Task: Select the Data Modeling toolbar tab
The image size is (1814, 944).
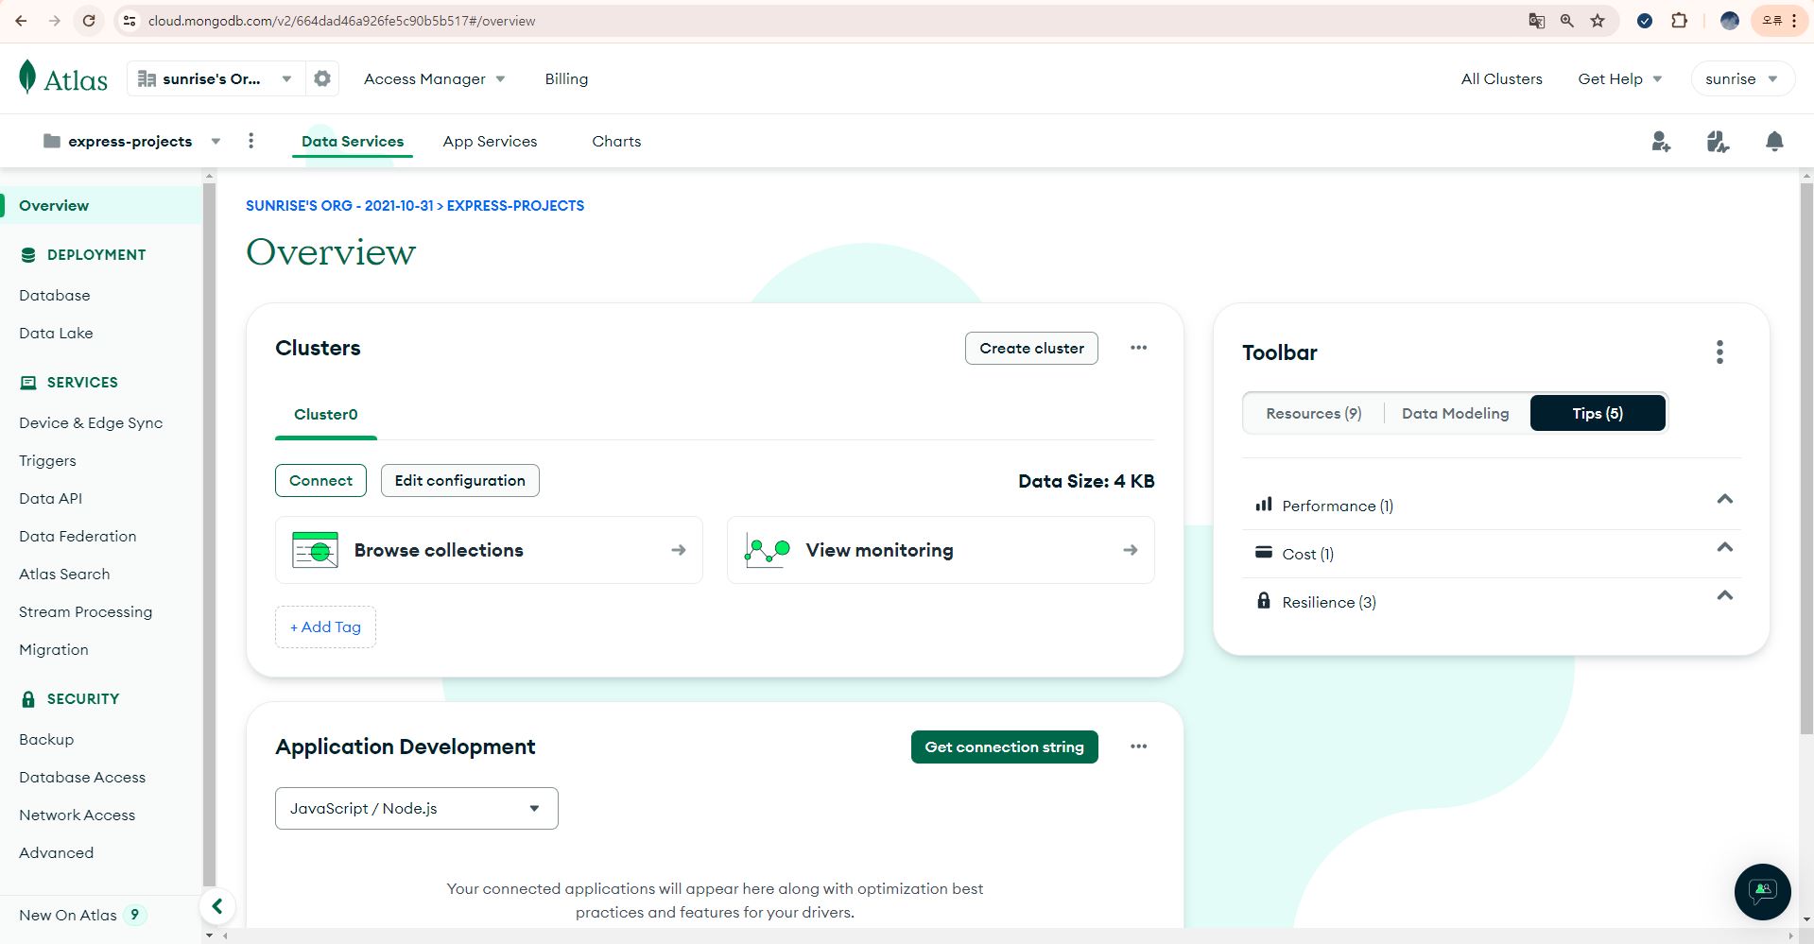Action: pyautogui.click(x=1455, y=414)
